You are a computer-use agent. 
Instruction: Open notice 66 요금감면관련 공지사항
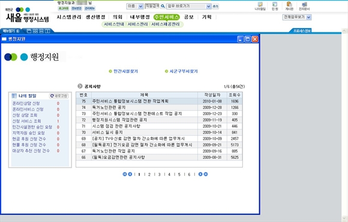118,157
